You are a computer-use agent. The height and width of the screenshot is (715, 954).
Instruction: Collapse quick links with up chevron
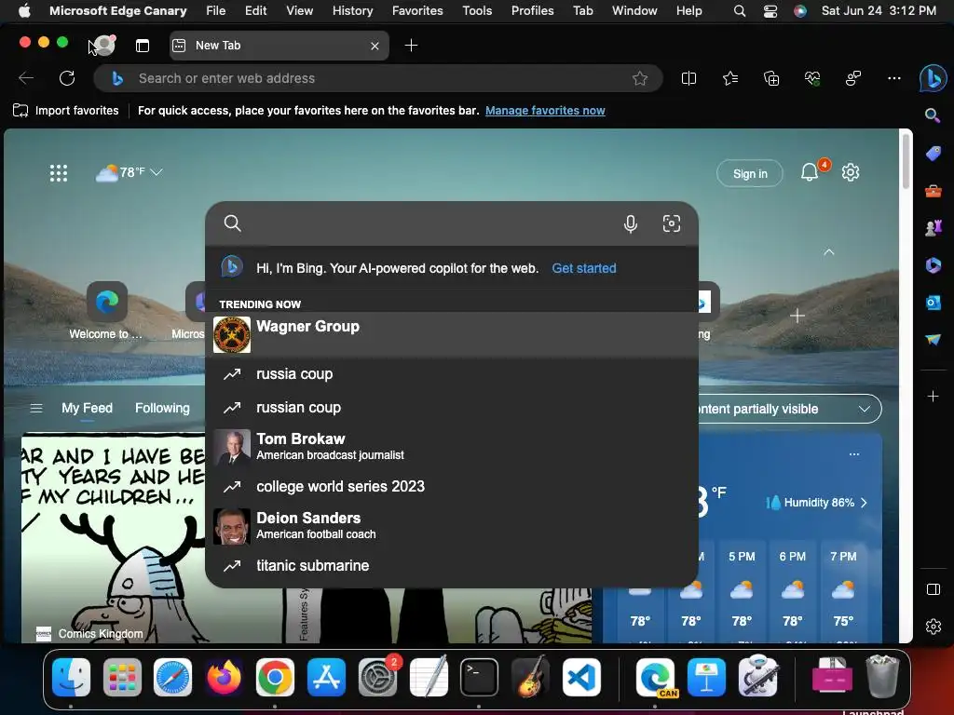(x=828, y=251)
